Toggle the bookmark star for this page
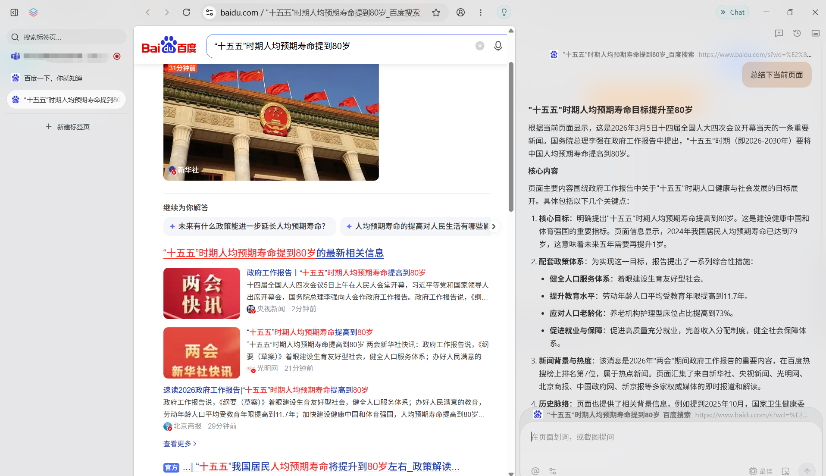This screenshot has height=476, width=826. pyautogui.click(x=436, y=12)
